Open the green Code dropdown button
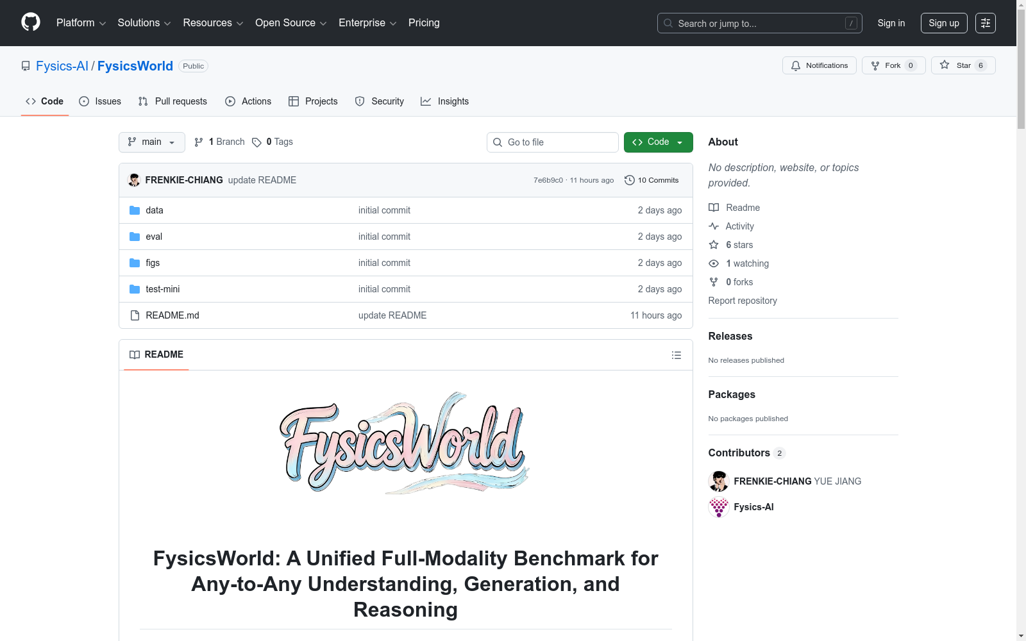The image size is (1026, 641). tap(659, 142)
